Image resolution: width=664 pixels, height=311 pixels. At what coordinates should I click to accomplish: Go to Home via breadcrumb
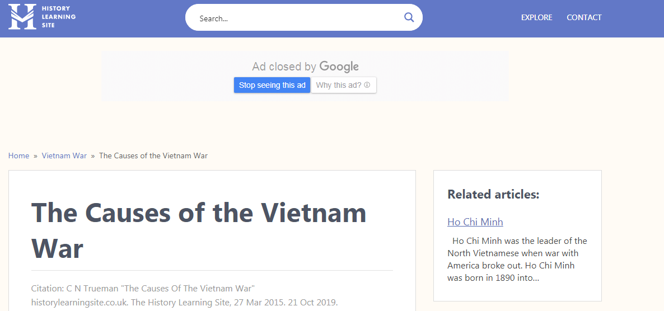tap(18, 155)
